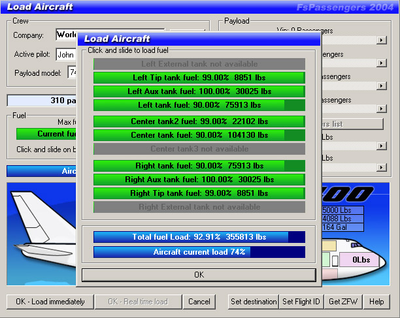This screenshot has height=318, width=400.
Task: Click the Center tank3 not available bar
Action: click(x=199, y=149)
